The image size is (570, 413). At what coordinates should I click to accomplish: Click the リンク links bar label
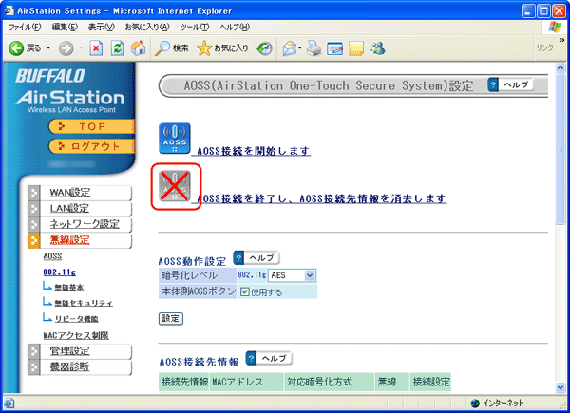click(x=544, y=48)
